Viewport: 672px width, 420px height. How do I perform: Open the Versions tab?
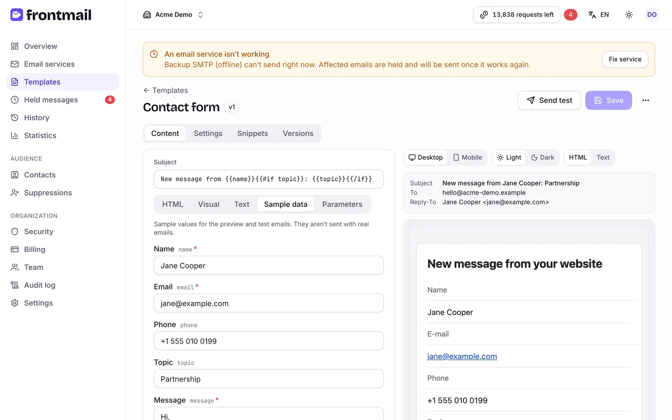click(298, 133)
